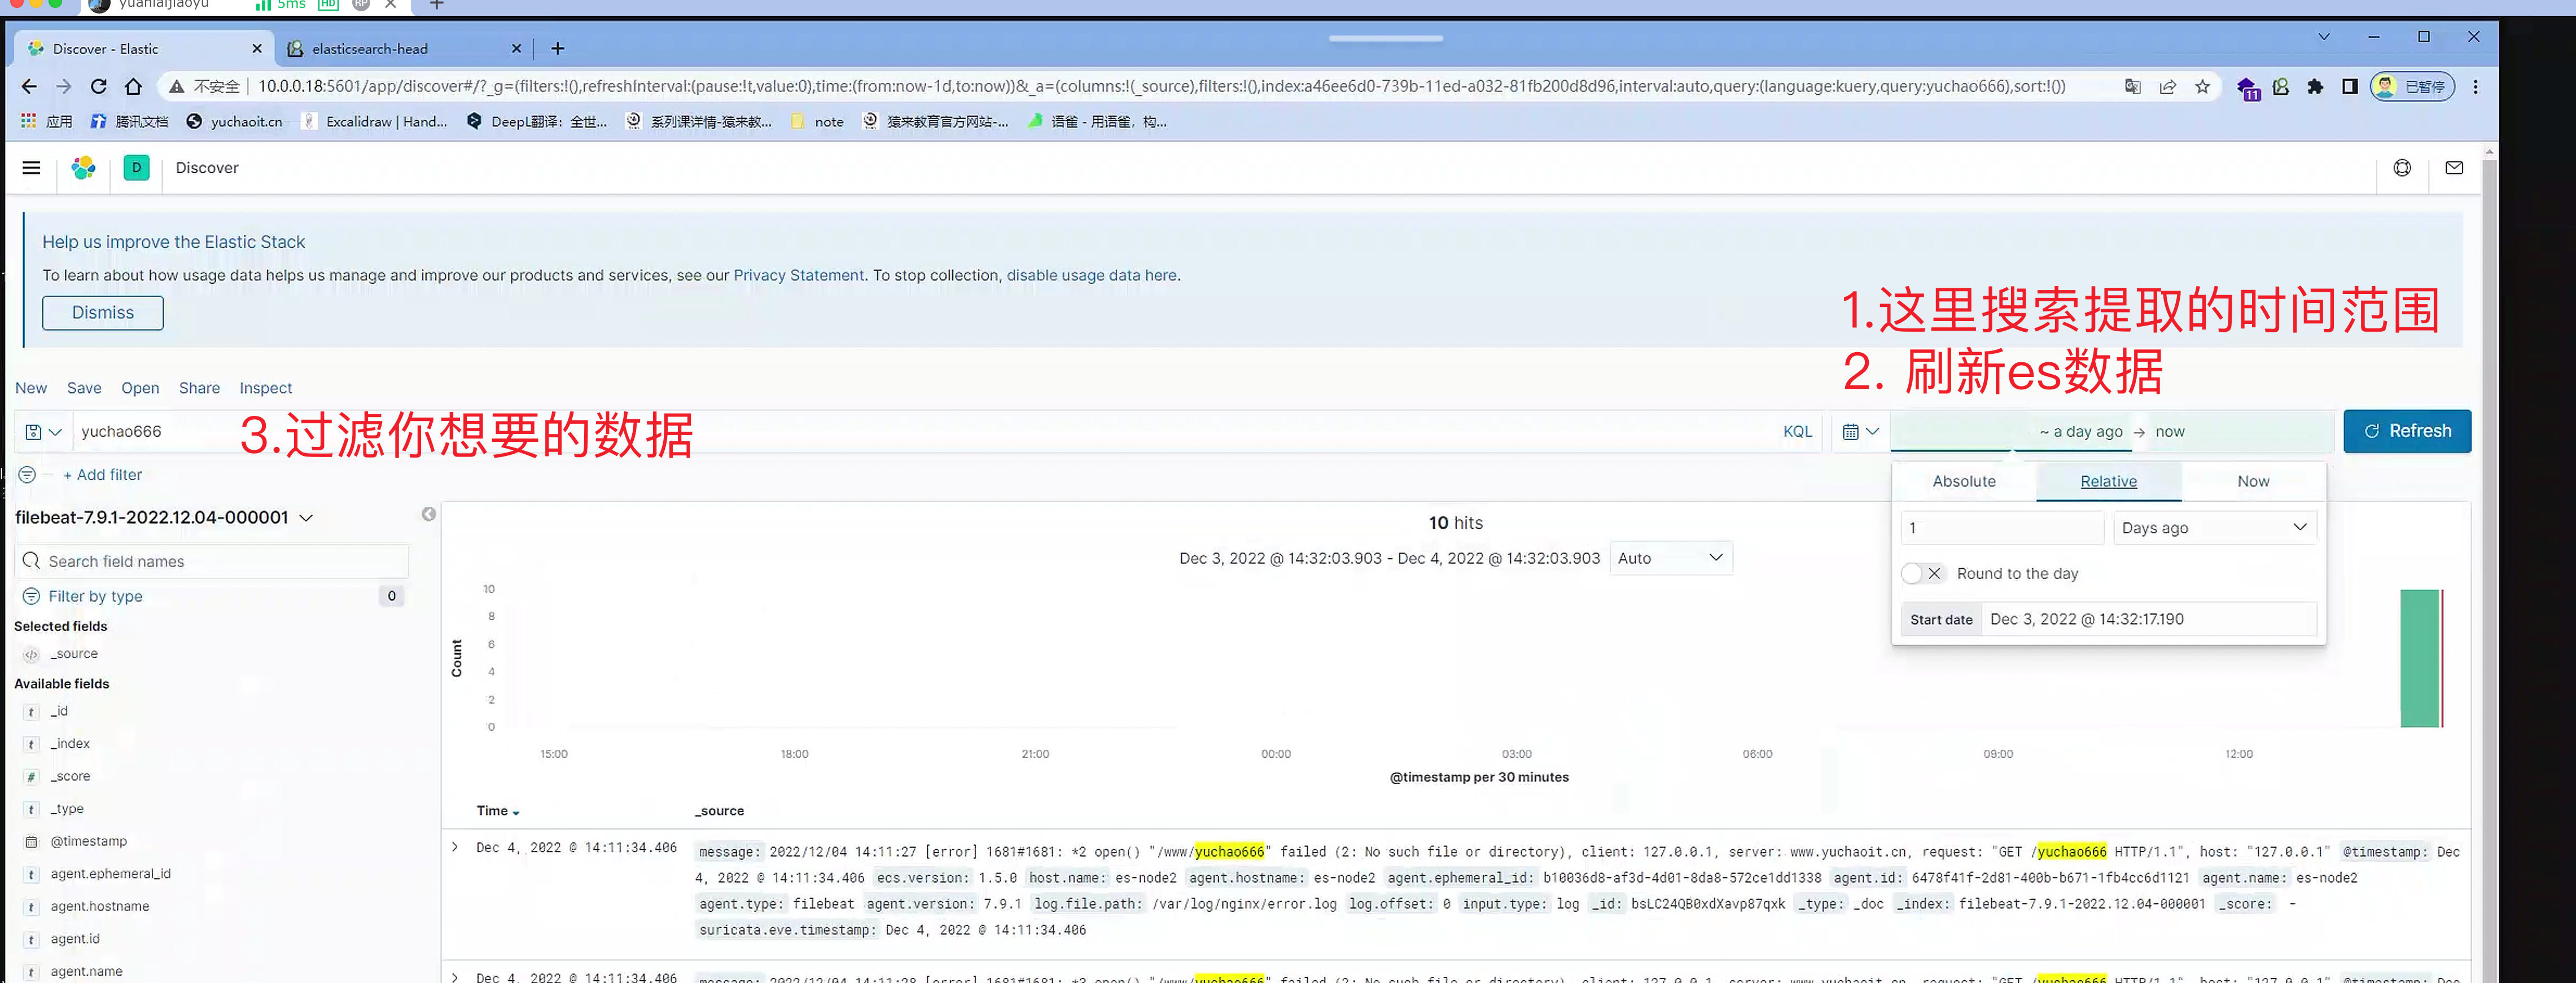Dismiss the usage data notice
Screen dimensions: 2576x983
click(x=102, y=313)
